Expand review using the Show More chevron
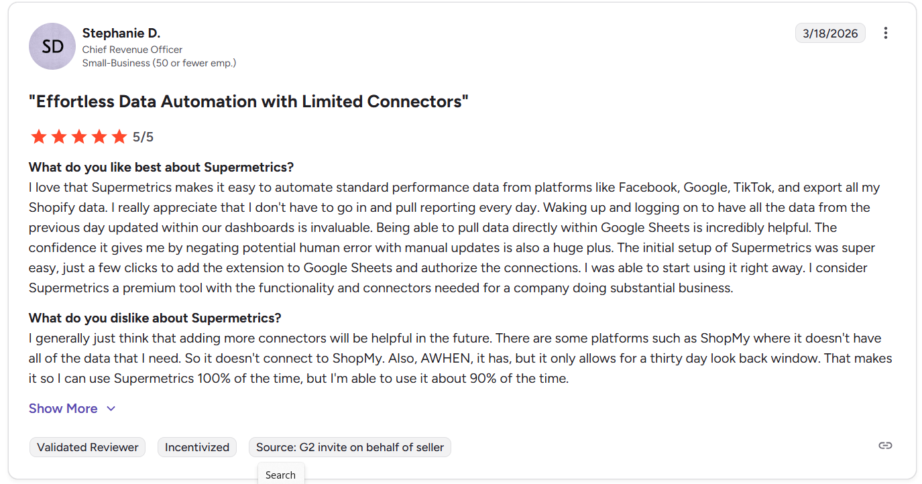The image size is (922, 484). [x=111, y=409]
